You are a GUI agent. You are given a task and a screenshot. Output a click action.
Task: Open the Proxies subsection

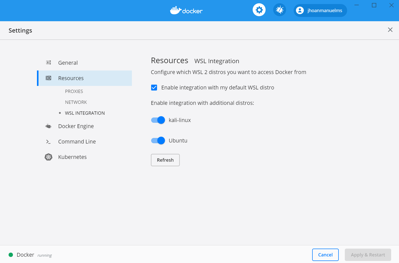click(74, 91)
